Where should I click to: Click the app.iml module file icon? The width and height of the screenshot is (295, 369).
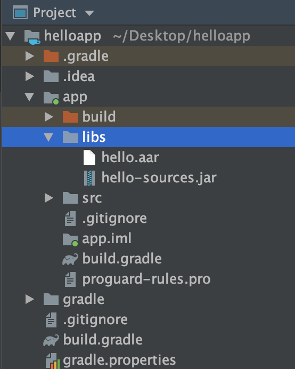click(70, 239)
